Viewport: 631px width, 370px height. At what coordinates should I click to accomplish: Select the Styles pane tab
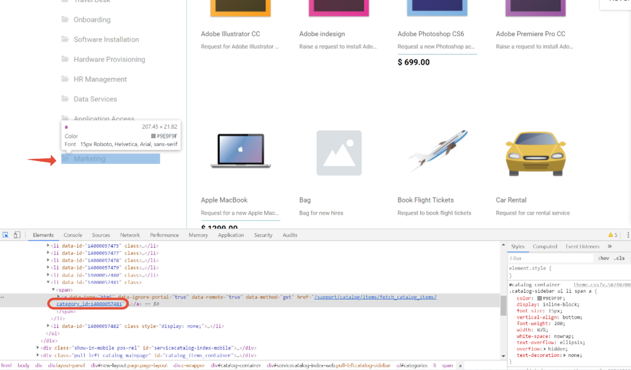518,247
